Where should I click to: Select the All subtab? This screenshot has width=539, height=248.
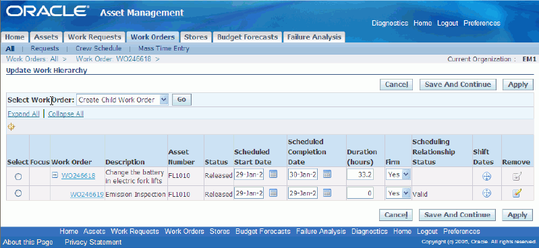[10, 49]
